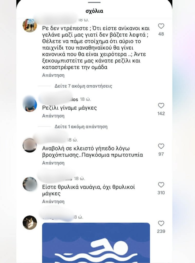Like the comment with 48 likes
This screenshot has width=195, height=263.
[x=161, y=26]
